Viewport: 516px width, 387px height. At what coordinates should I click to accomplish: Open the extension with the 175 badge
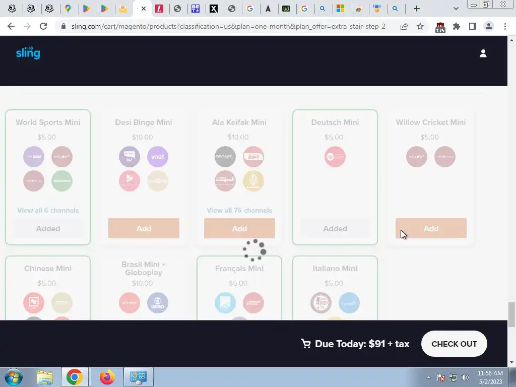tap(440, 27)
